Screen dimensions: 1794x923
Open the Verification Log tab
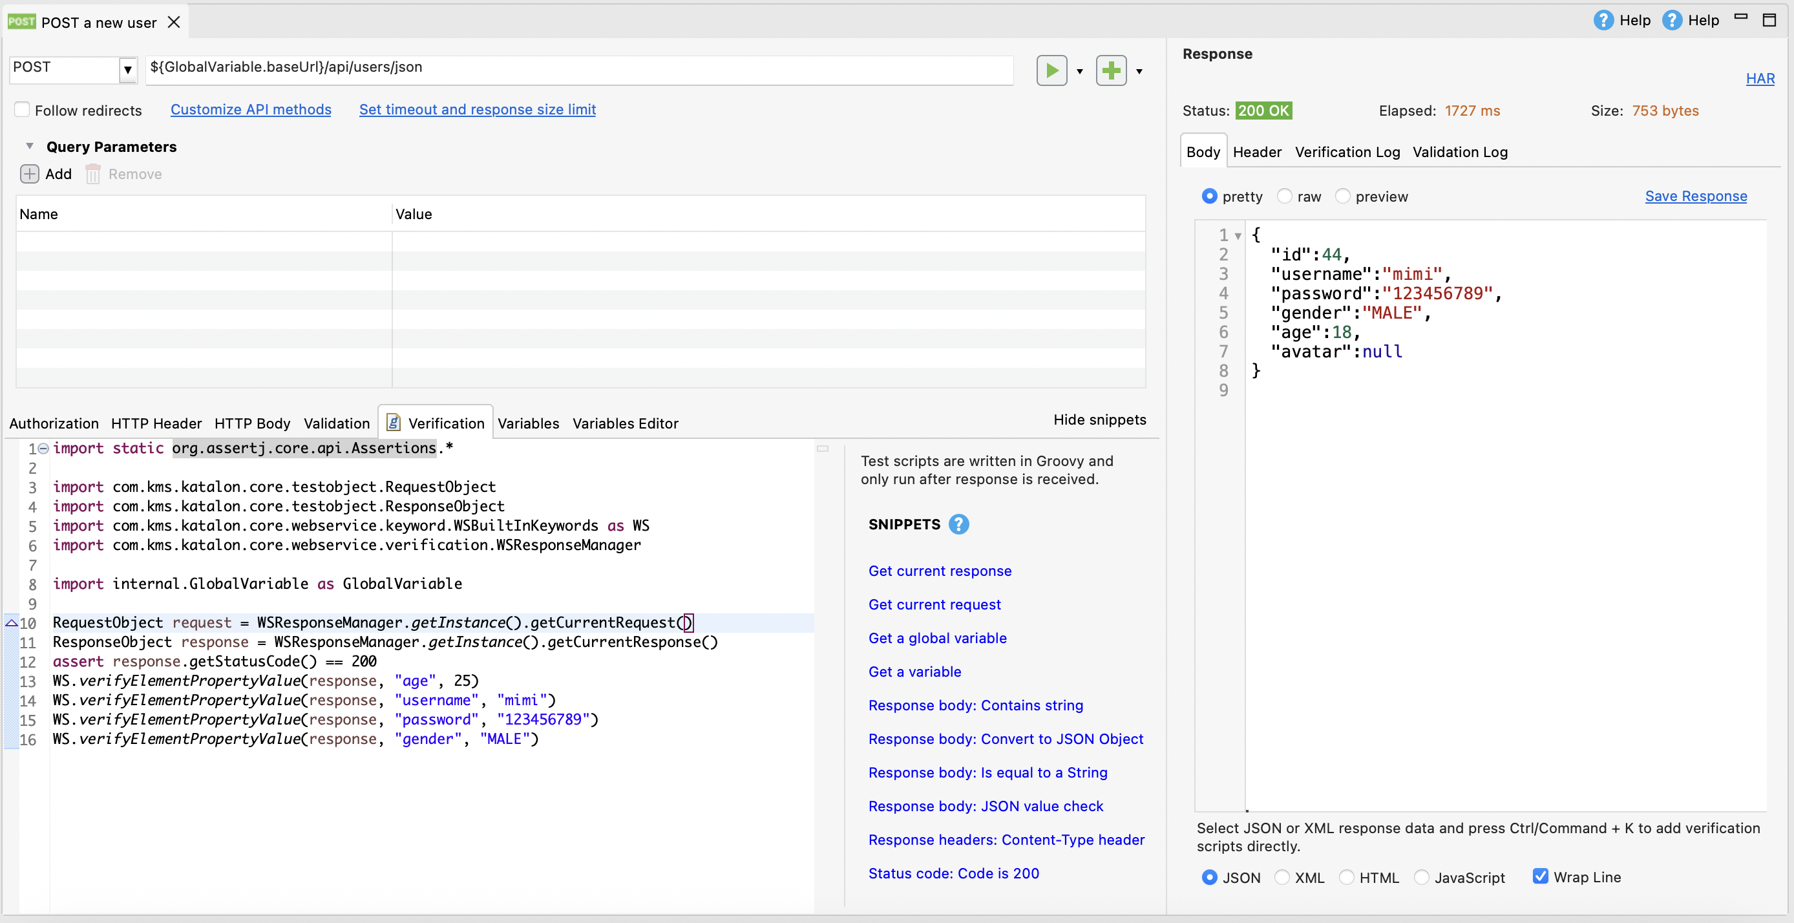(x=1347, y=152)
